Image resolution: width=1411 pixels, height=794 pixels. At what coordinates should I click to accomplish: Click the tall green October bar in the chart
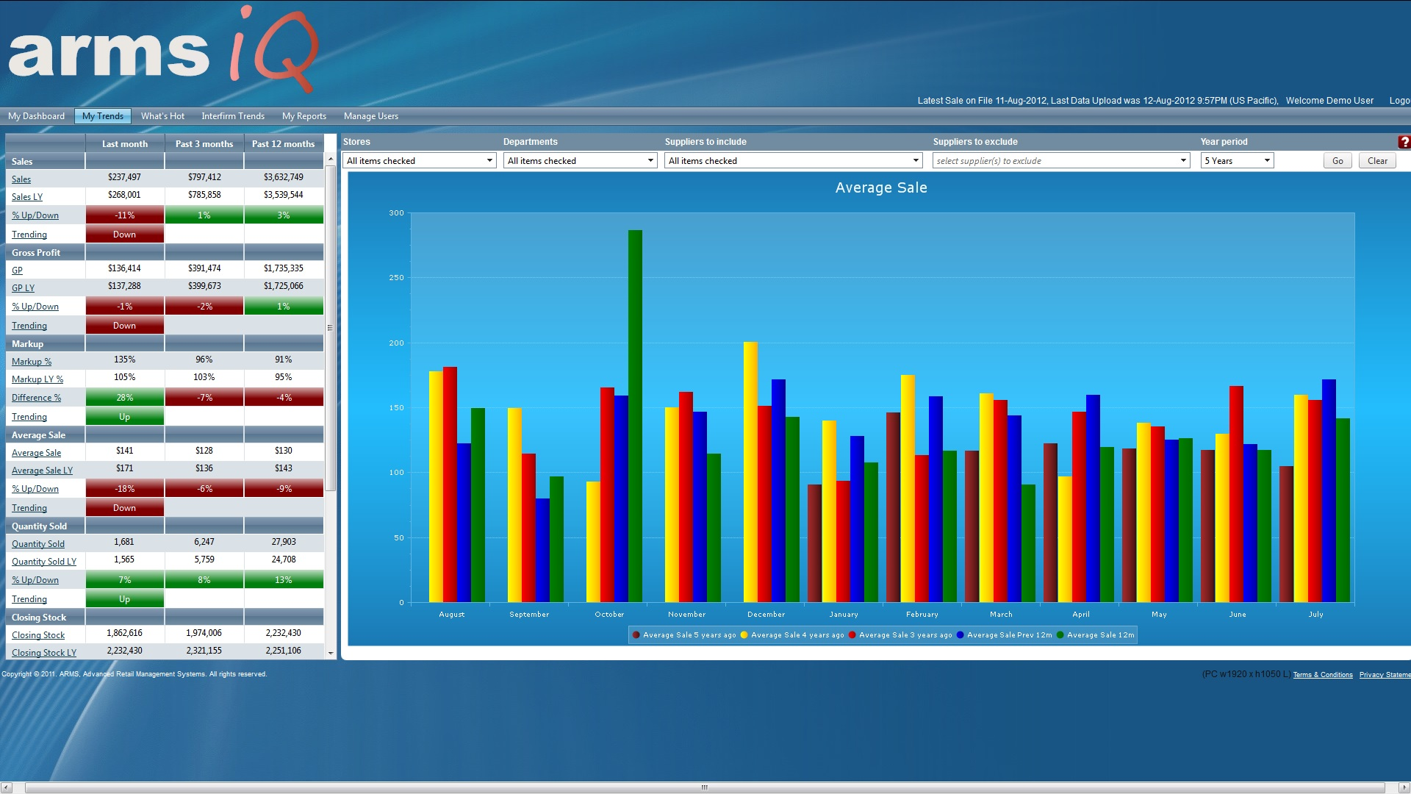[x=635, y=415]
